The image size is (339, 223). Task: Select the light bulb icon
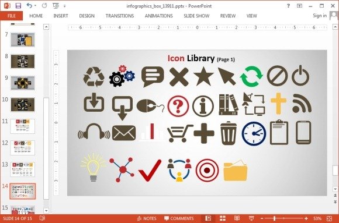[x=93, y=168]
